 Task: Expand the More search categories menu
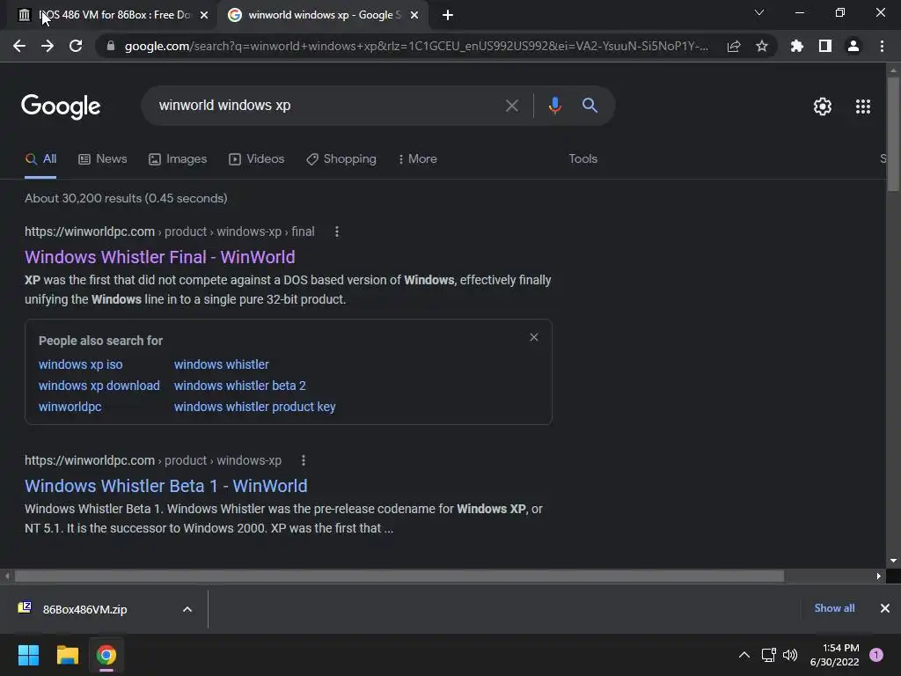418,159
